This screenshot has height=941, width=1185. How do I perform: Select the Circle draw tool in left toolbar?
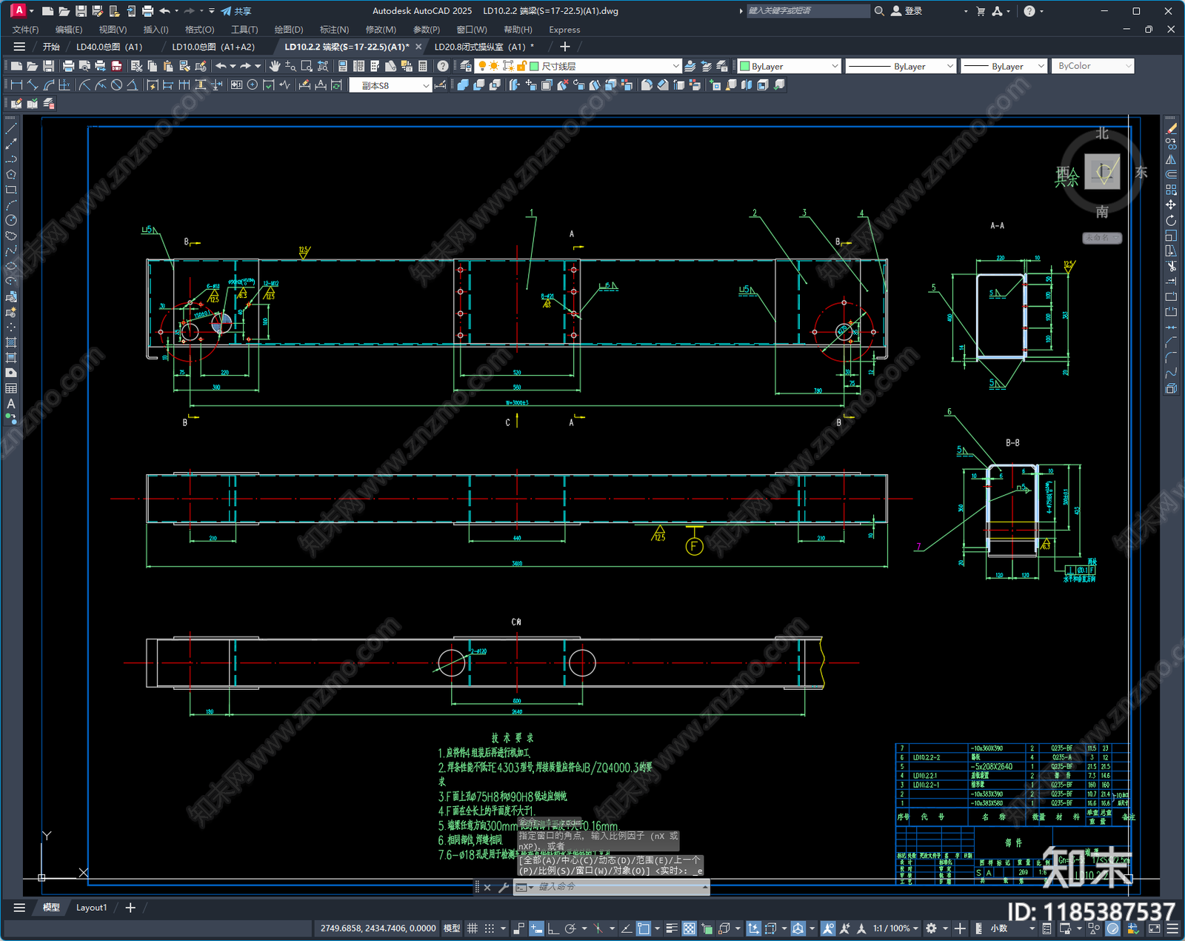11,221
